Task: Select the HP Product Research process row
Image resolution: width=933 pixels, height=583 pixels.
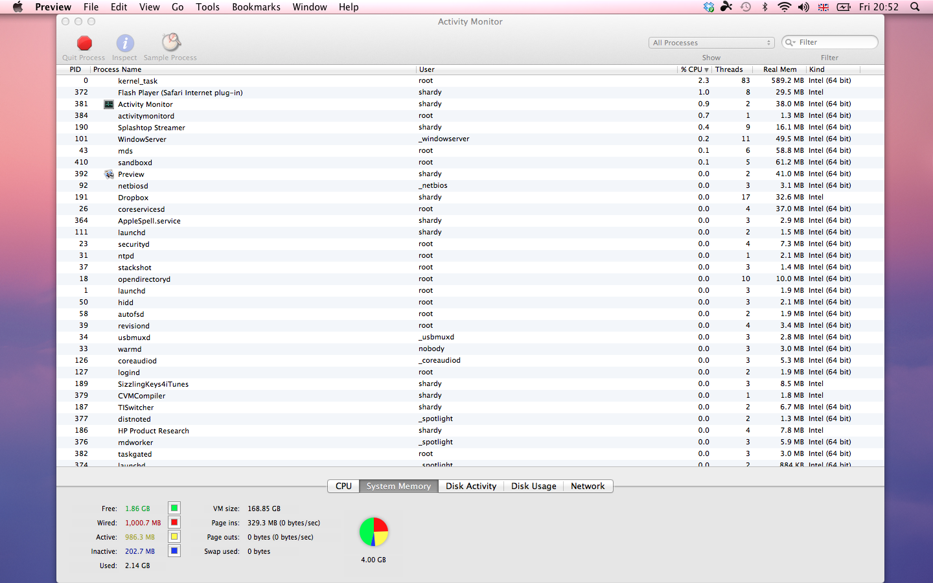Action: coord(470,431)
